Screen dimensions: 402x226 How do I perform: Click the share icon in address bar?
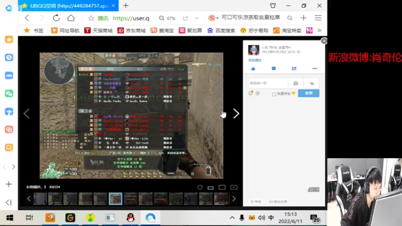coord(185,18)
